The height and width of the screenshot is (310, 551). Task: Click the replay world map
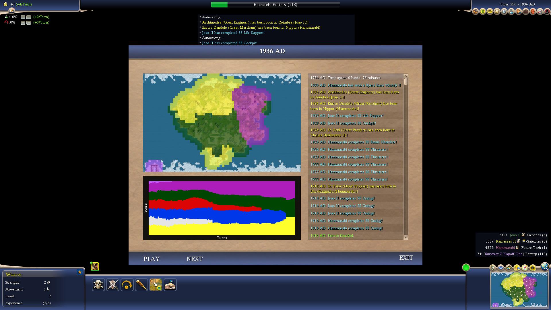[x=222, y=123]
